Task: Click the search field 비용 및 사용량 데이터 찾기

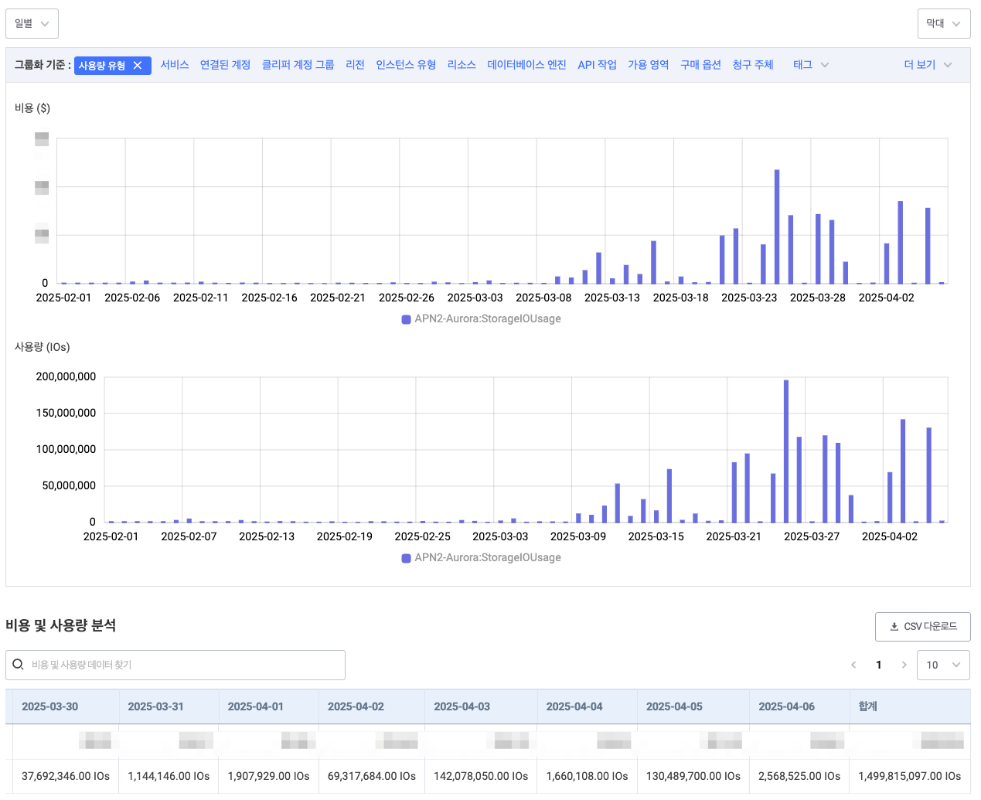Action: coord(175,665)
